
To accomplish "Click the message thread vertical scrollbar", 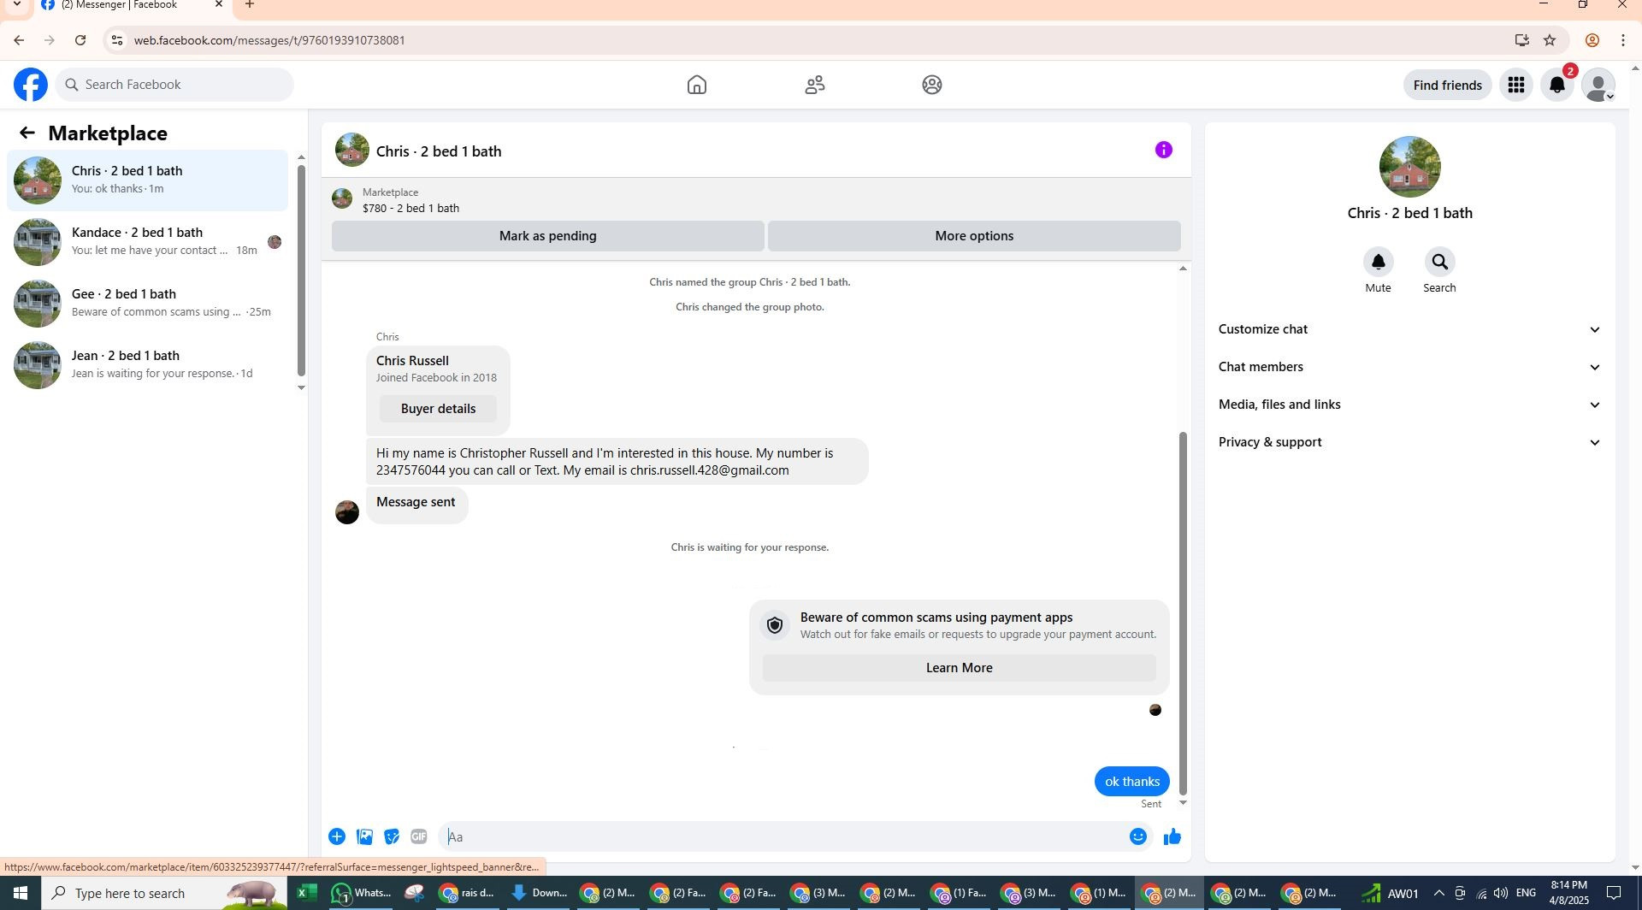I will point(1184,612).
